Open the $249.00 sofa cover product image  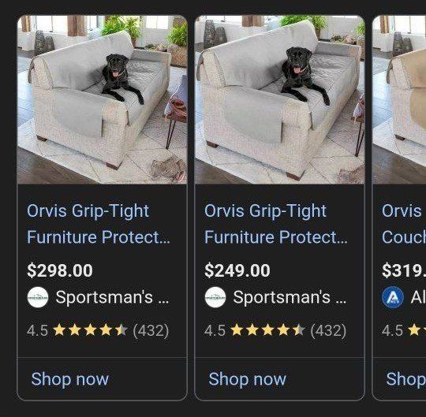tap(279, 99)
